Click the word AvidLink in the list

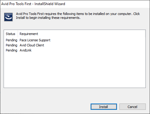[25, 50]
